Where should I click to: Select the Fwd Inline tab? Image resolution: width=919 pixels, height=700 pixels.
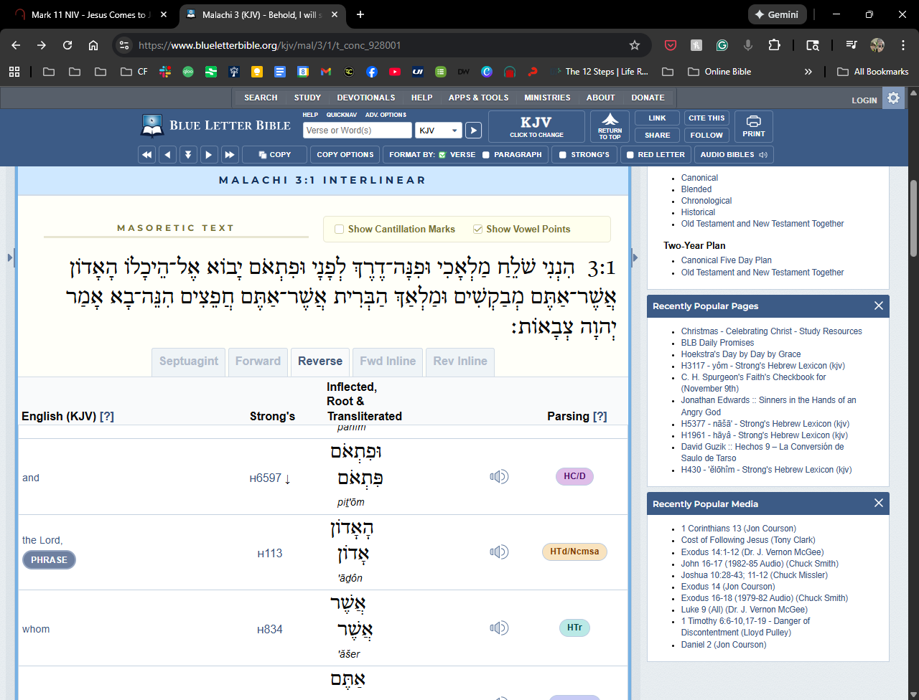(388, 361)
